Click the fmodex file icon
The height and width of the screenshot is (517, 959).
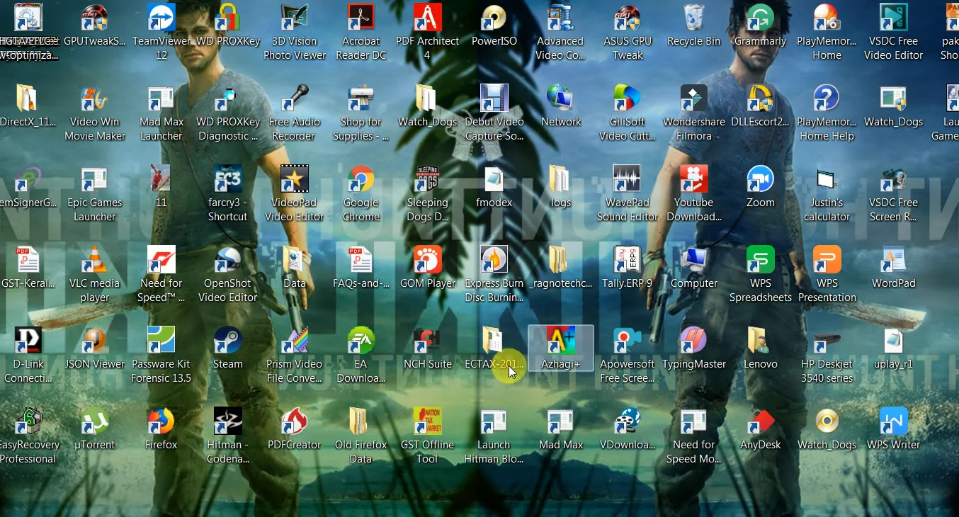[494, 179]
